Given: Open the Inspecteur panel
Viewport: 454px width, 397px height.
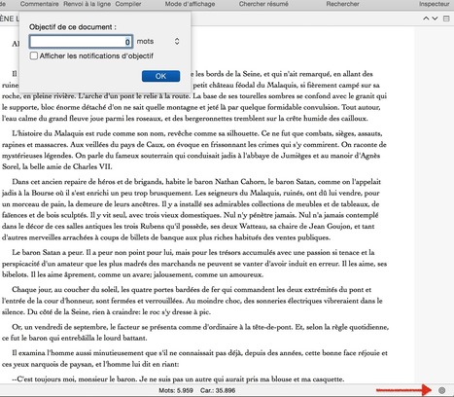Looking at the screenshot, I should (x=435, y=4).
